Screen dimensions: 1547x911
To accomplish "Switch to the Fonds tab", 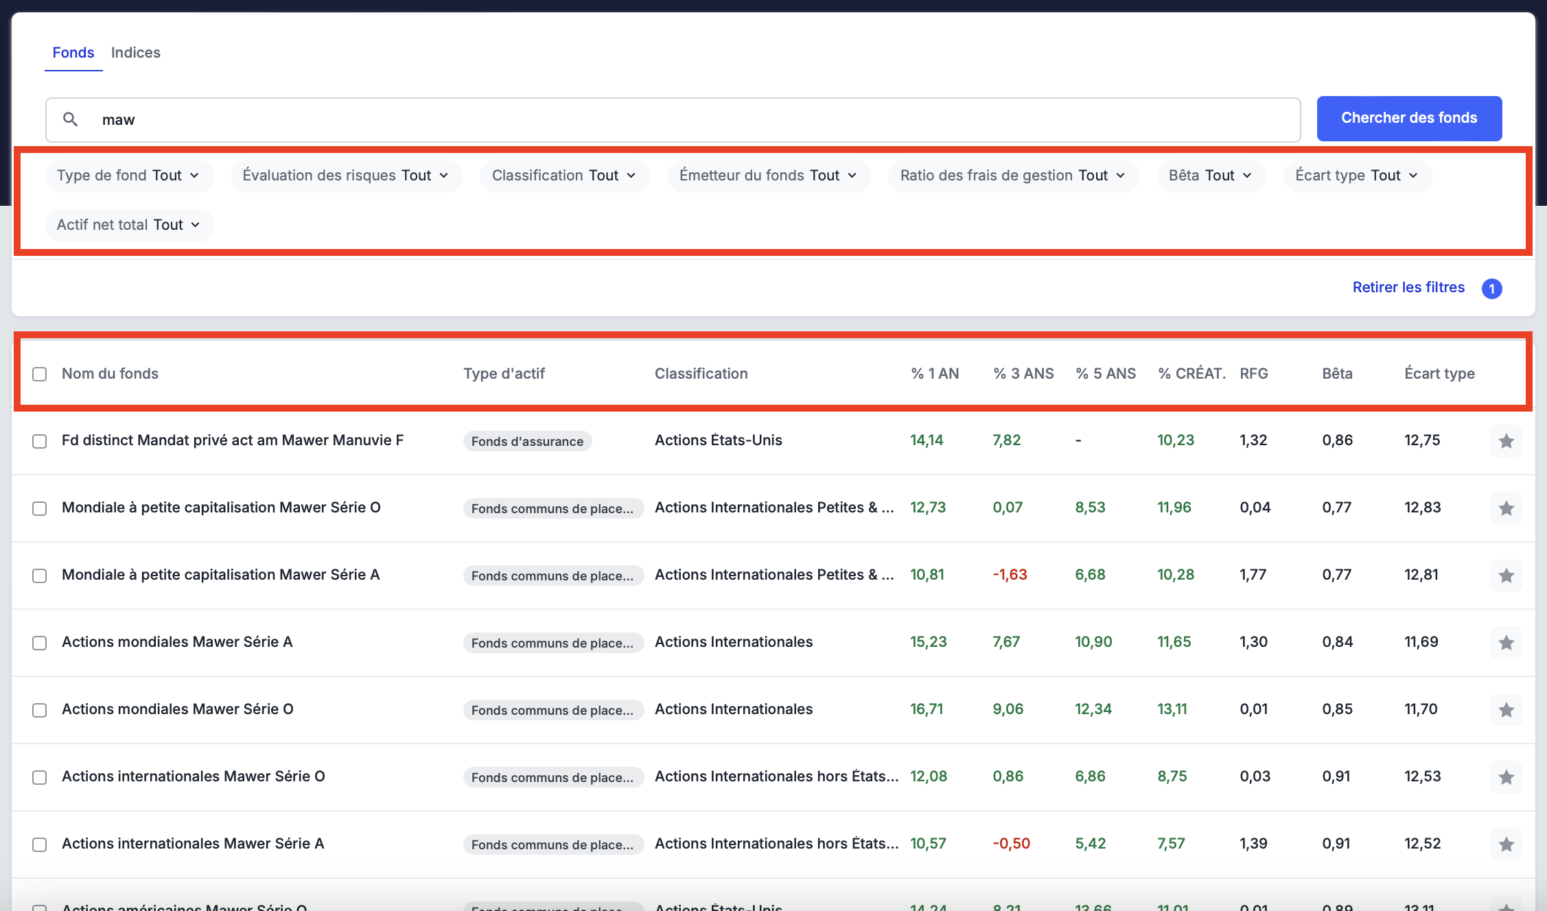I will 73,53.
